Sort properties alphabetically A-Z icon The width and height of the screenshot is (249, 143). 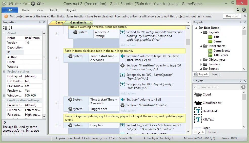pyautogui.click(x=10, y=28)
